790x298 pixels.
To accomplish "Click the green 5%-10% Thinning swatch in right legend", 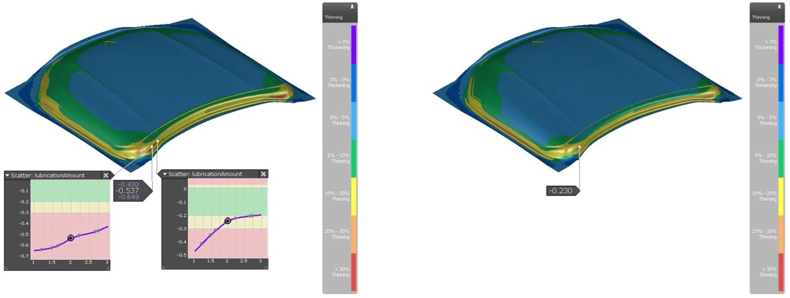I will 781,159.
